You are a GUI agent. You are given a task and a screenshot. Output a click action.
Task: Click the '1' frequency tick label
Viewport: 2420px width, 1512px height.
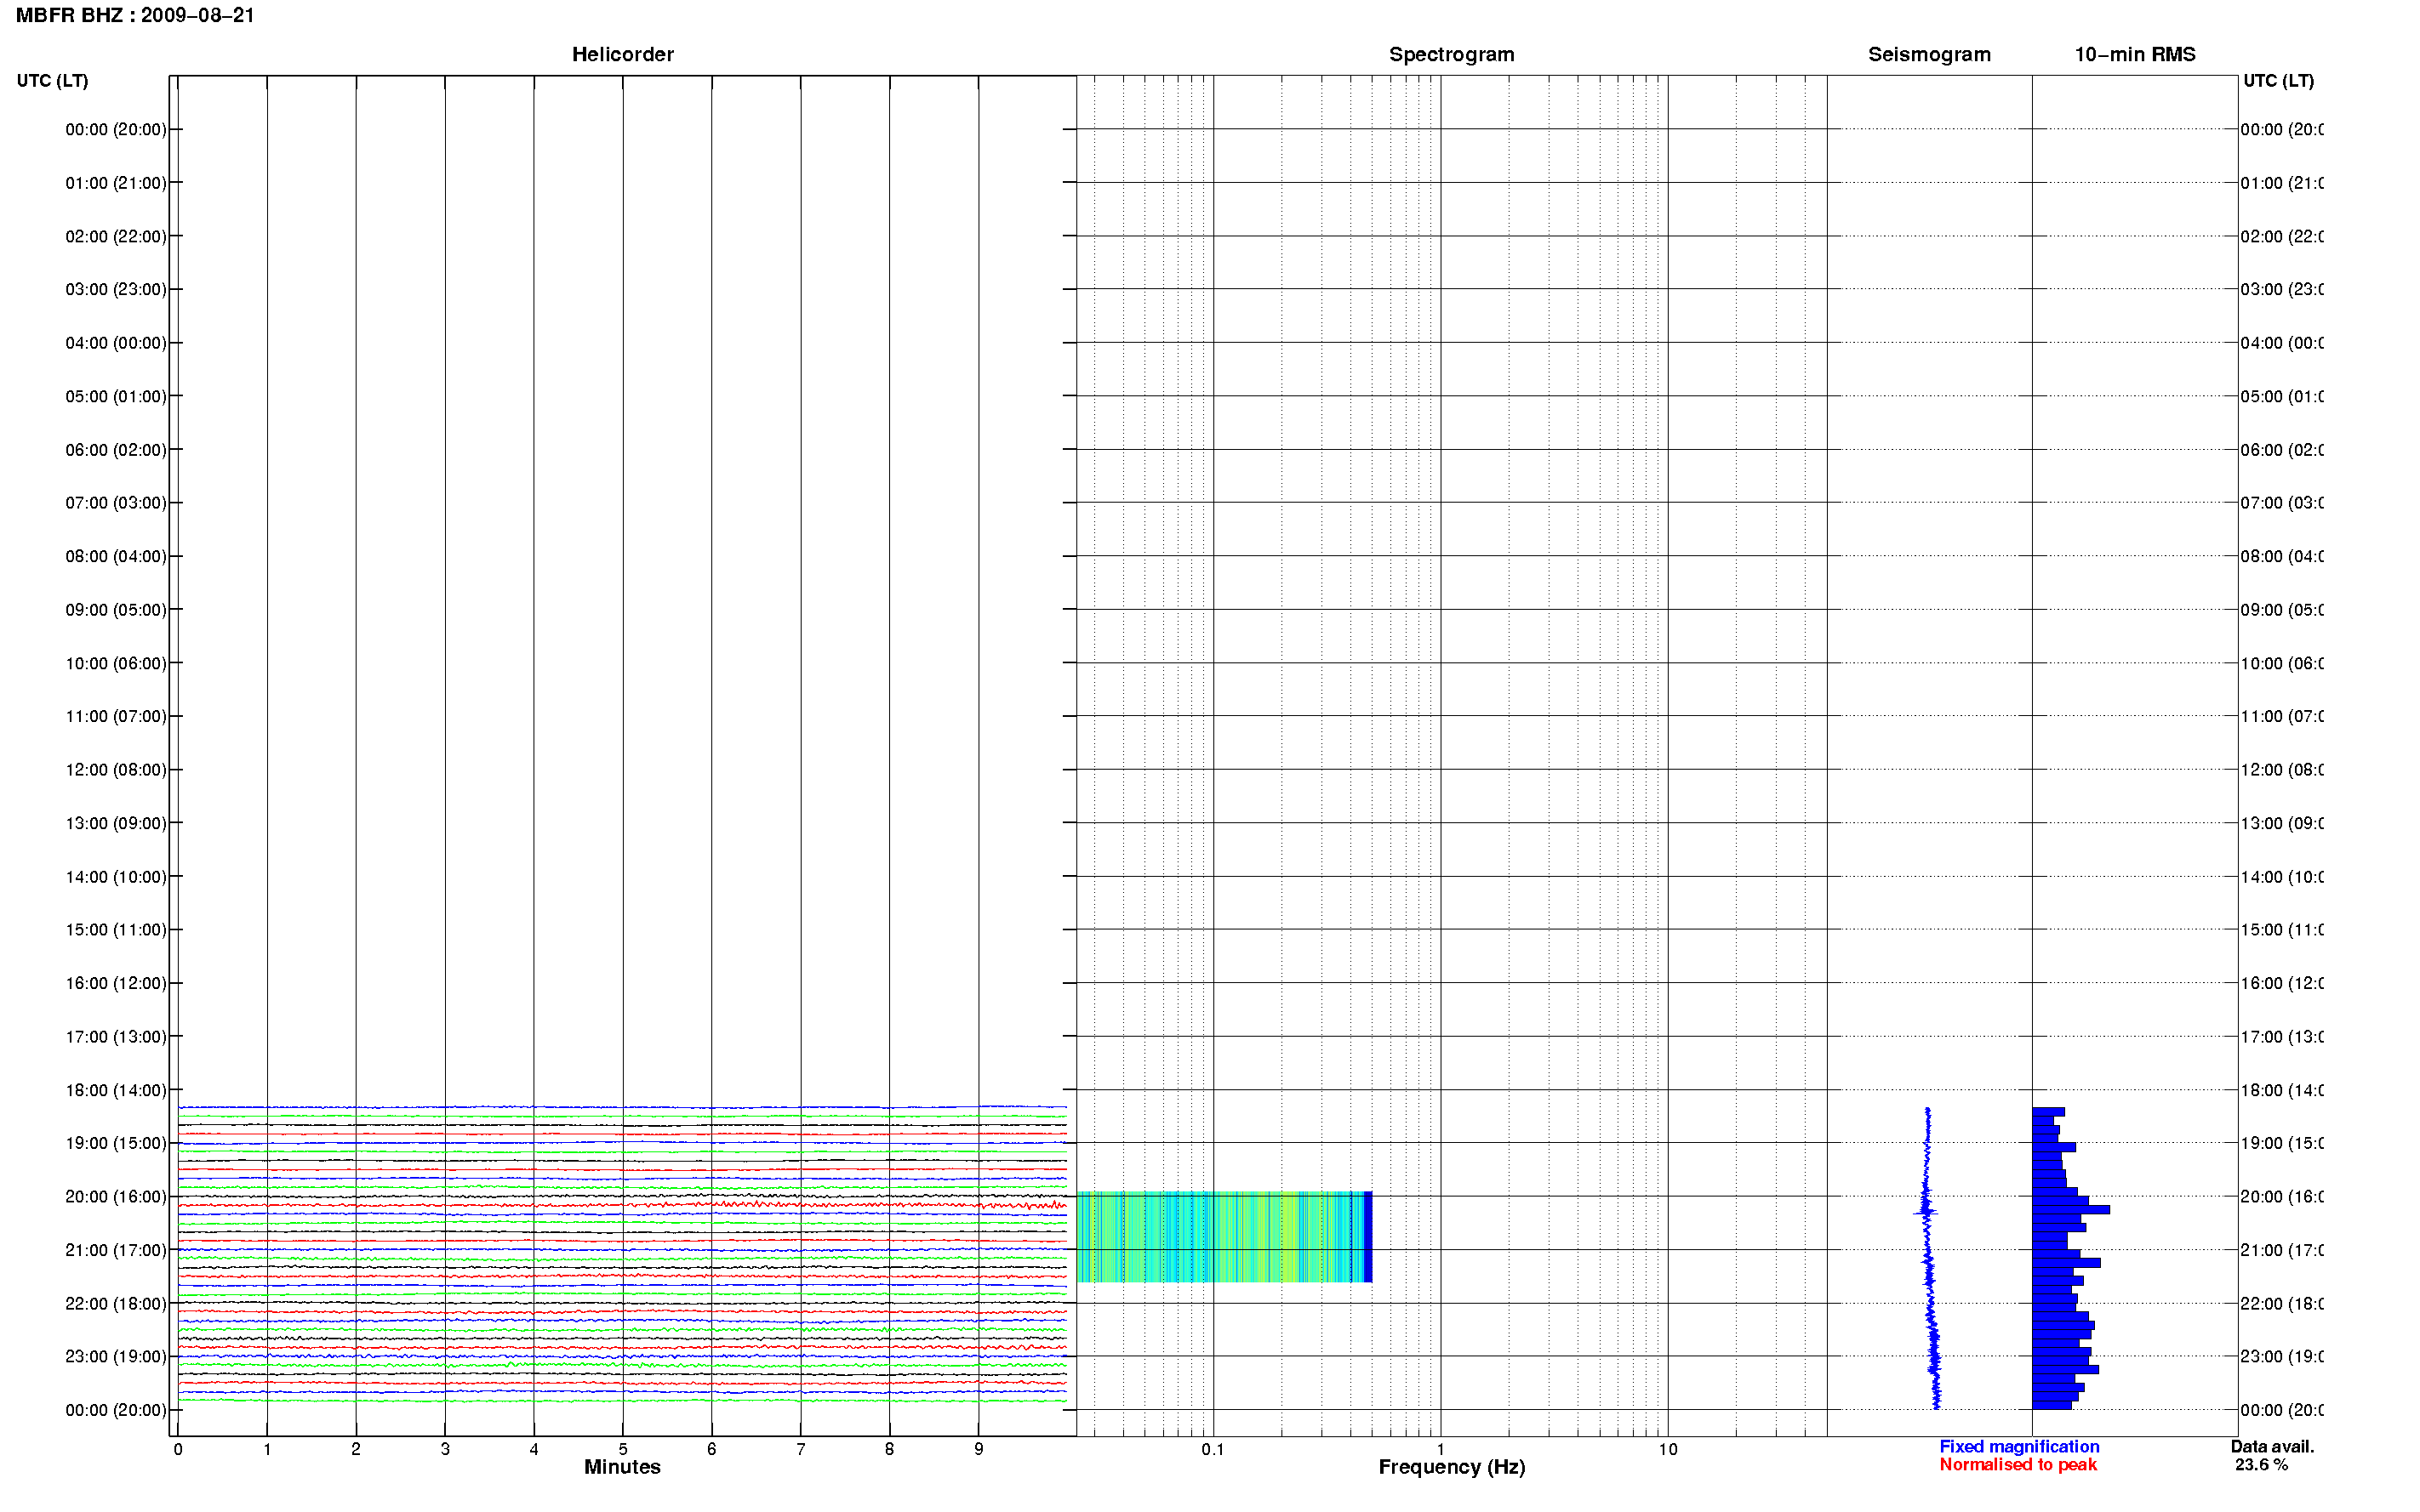pos(1441,1449)
